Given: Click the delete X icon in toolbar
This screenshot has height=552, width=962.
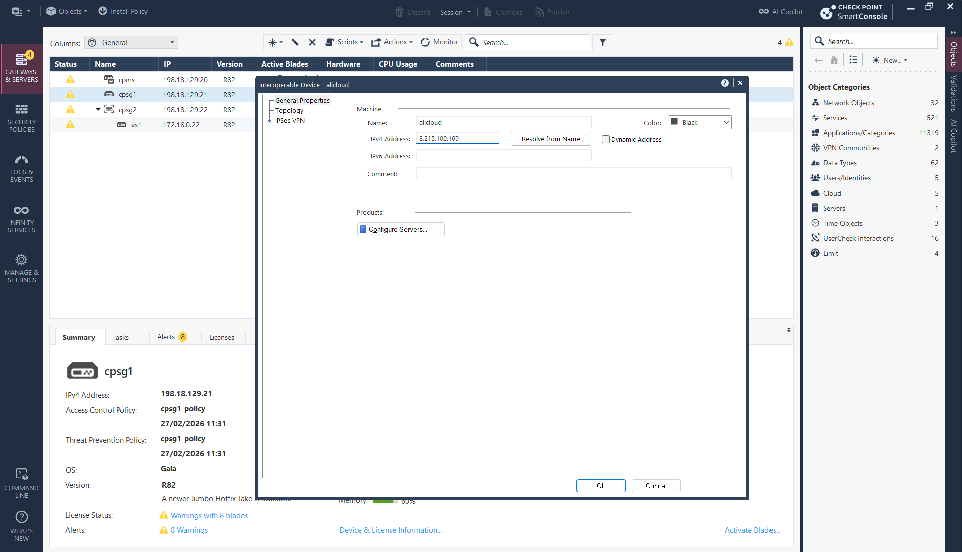Looking at the screenshot, I should 312,42.
